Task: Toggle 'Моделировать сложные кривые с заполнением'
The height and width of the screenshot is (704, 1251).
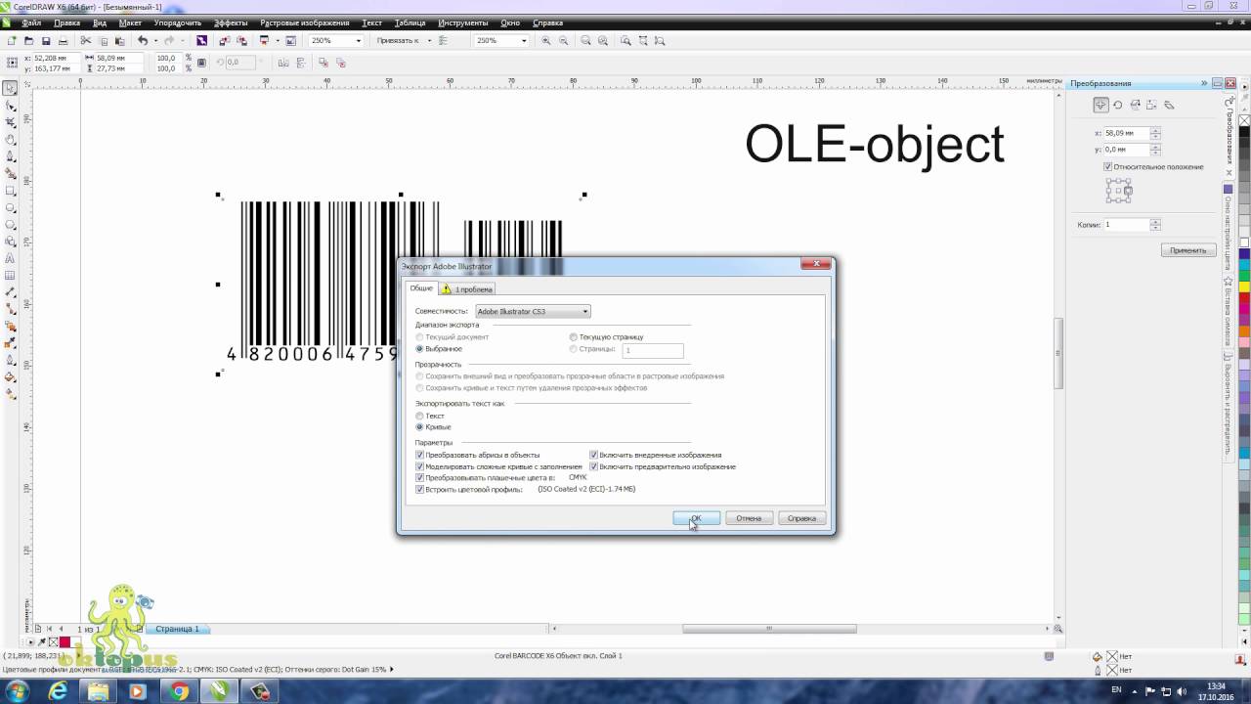Action: 420,466
